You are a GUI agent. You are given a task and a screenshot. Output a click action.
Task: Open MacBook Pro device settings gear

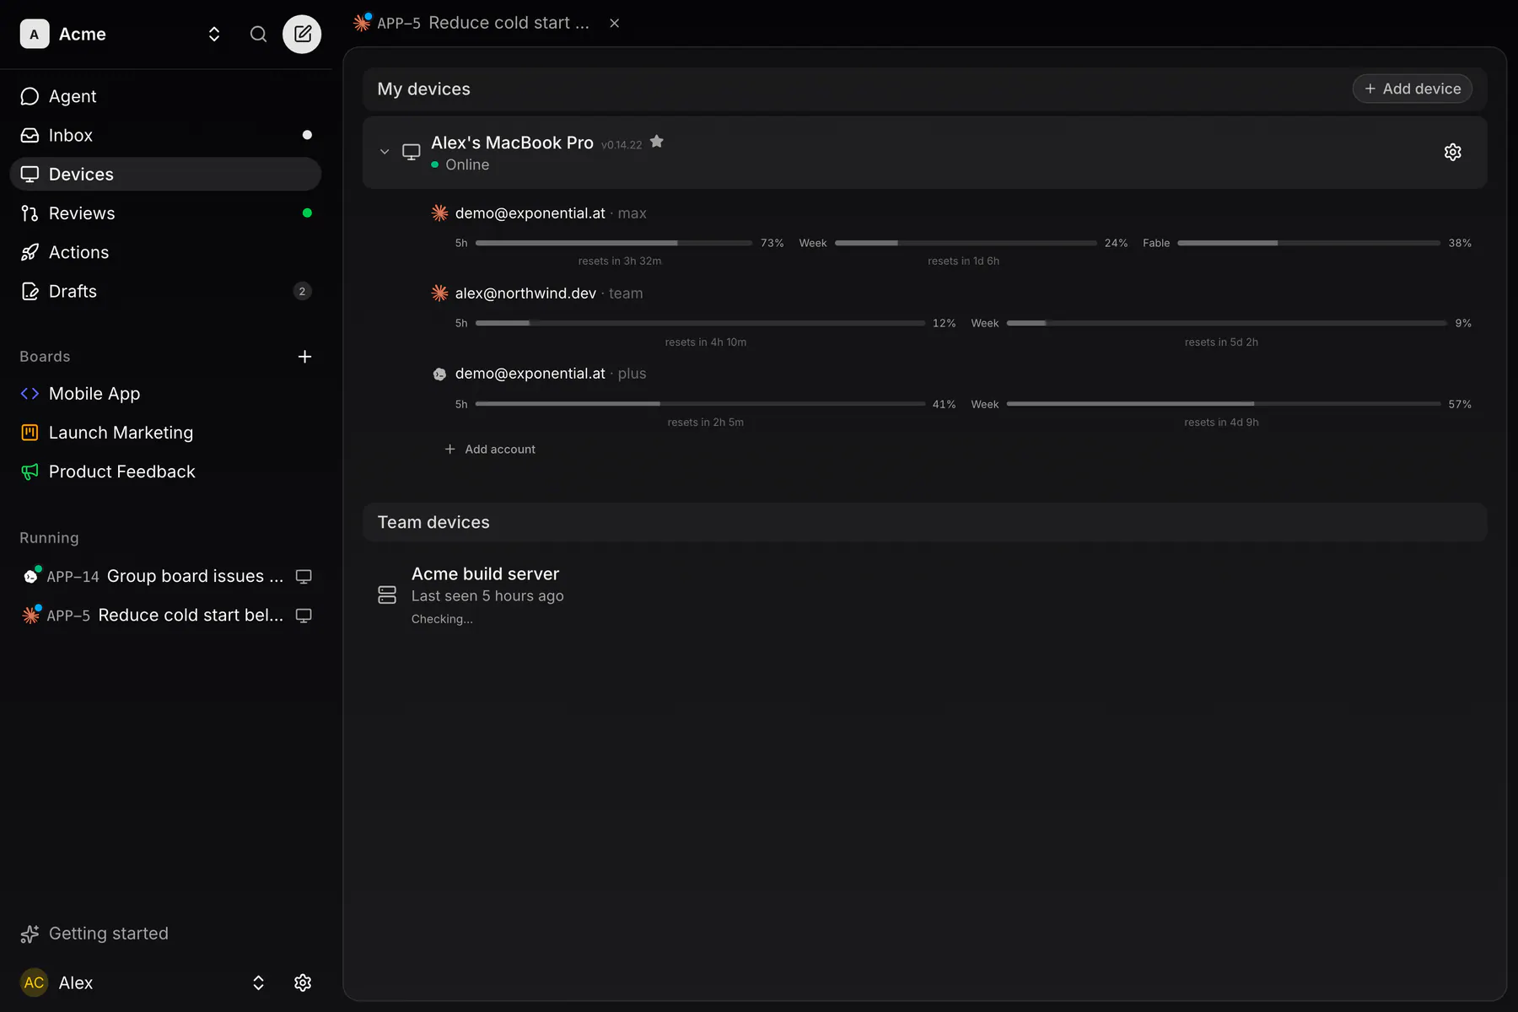[x=1452, y=152]
